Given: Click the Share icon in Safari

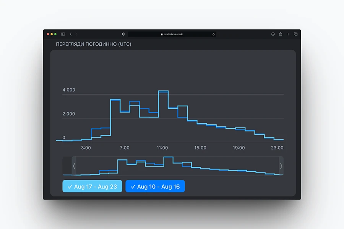Looking at the screenshot, I should (281, 34).
